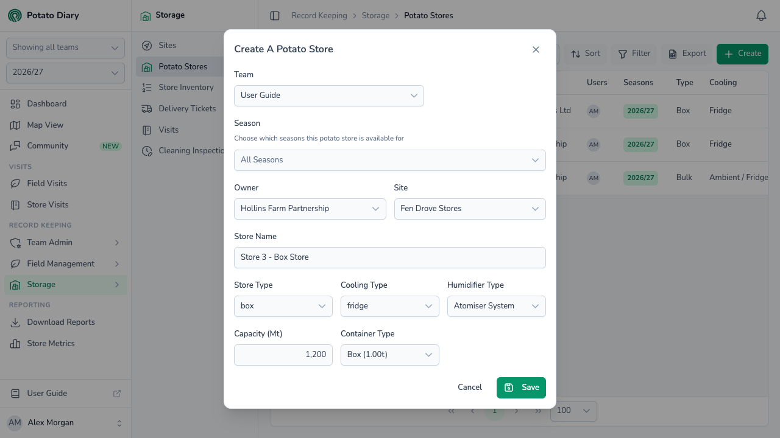The width and height of the screenshot is (780, 438).
Task: Click the Dashboard grid icon
Action: (15, 104)
